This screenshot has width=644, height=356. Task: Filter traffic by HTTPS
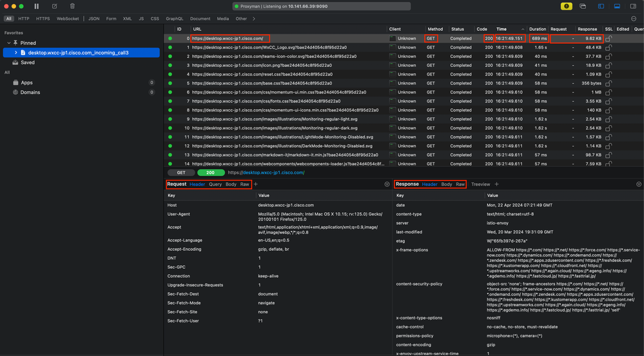43,19
